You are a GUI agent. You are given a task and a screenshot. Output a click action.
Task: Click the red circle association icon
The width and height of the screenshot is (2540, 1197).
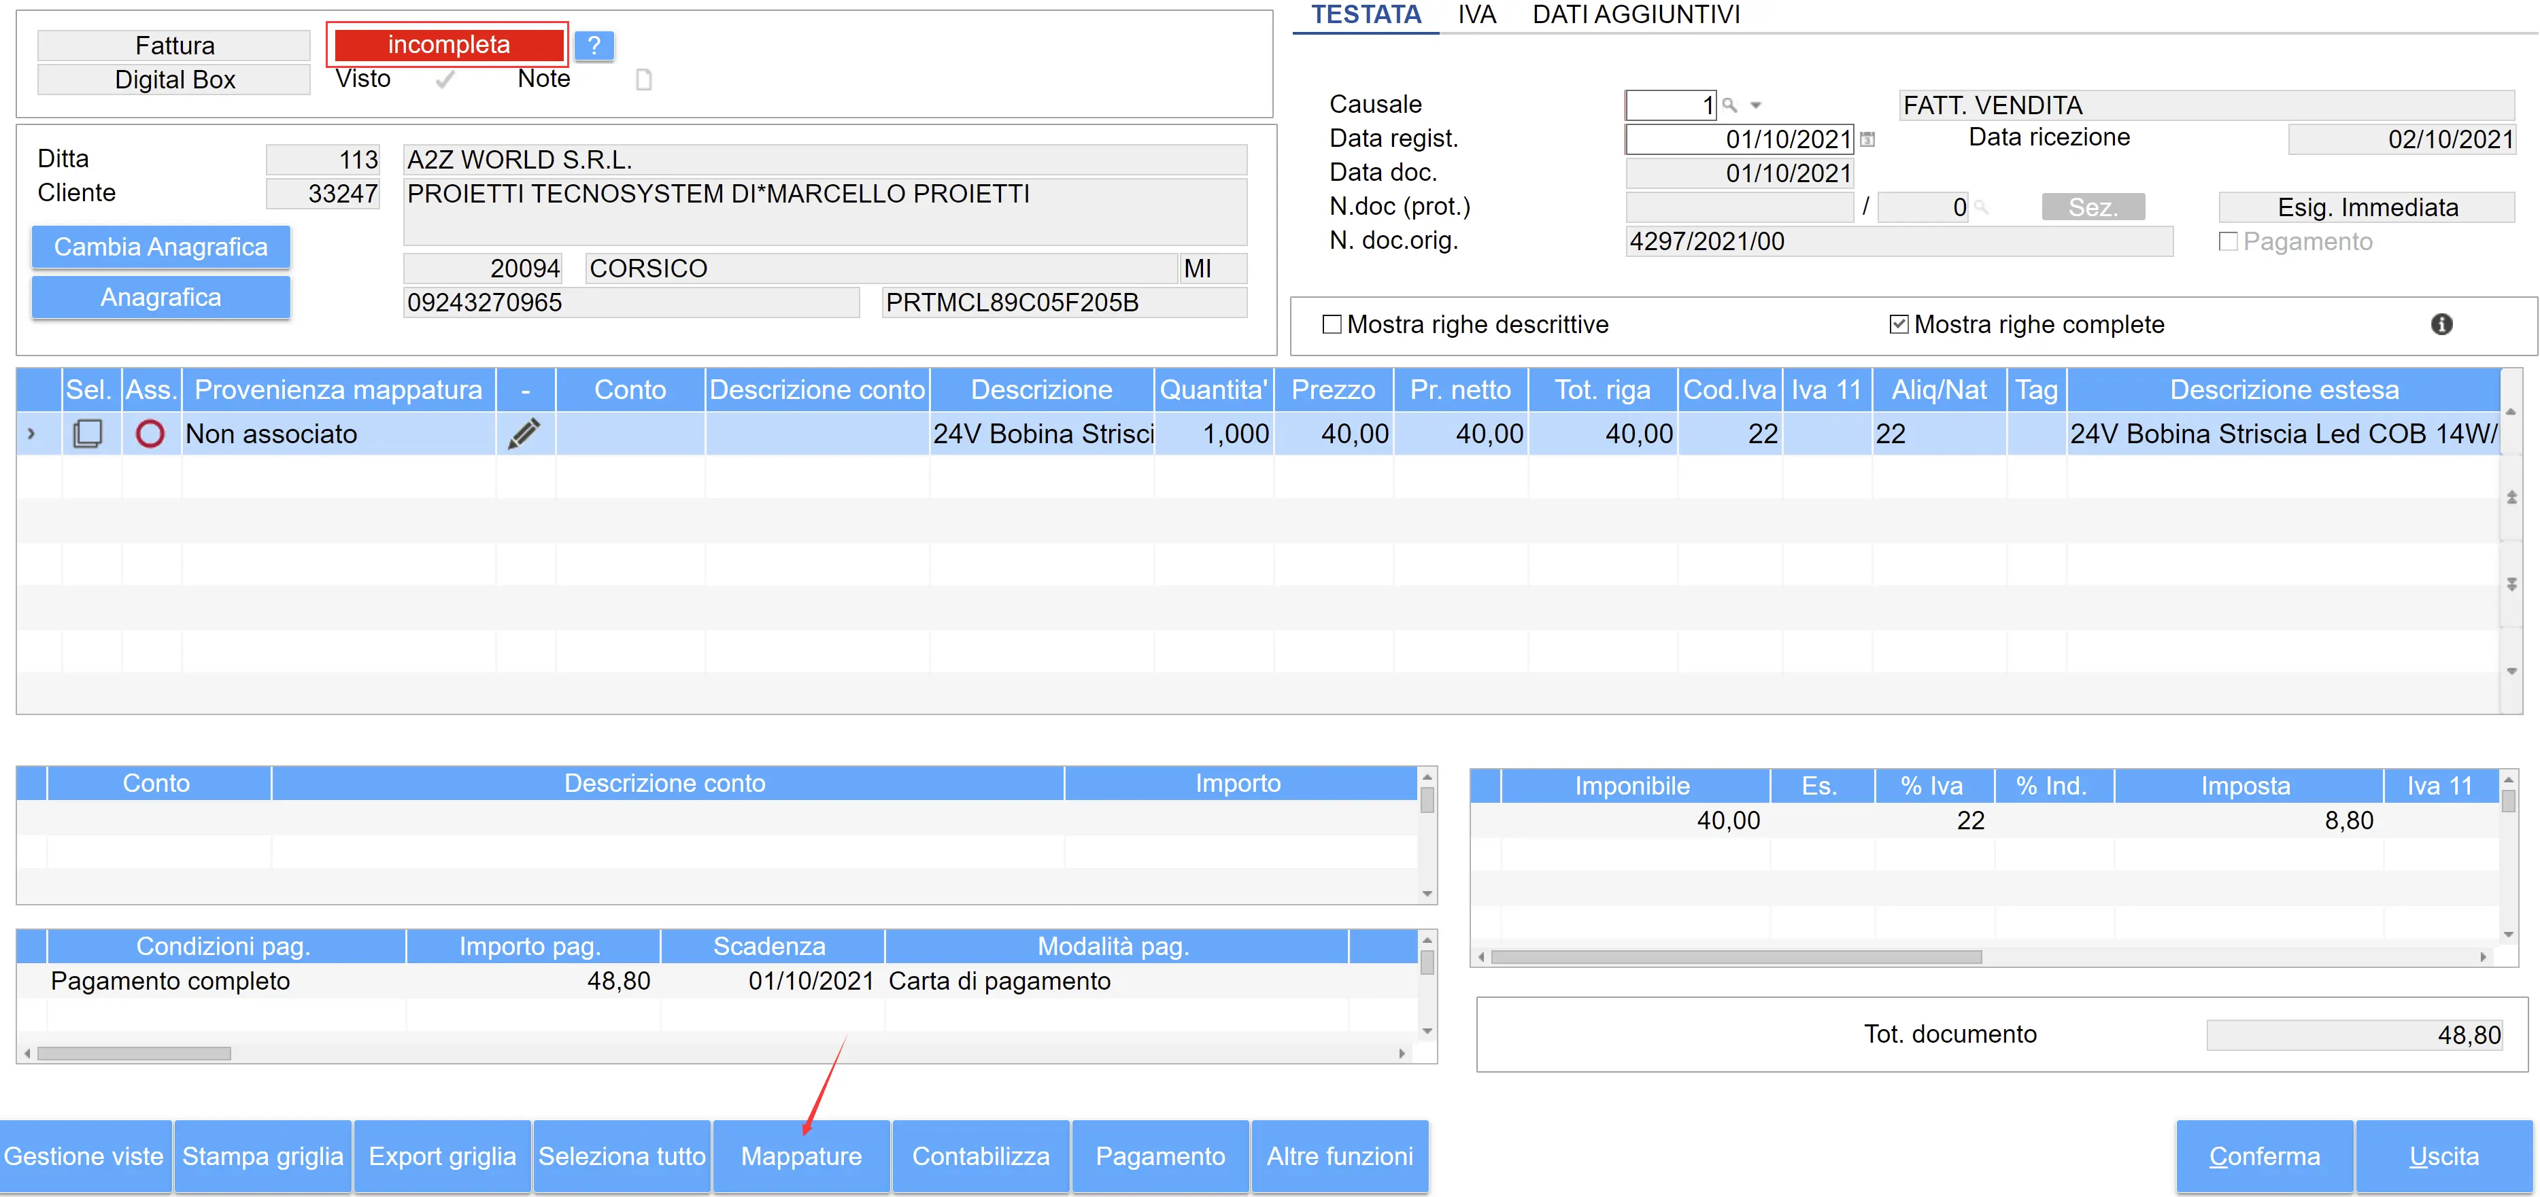coord(150,434)
